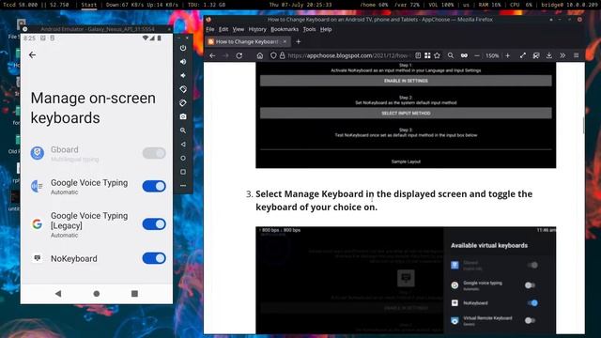Toggle NoKeyboard switch off
The image size is (601, 338).
click(154, 258)
